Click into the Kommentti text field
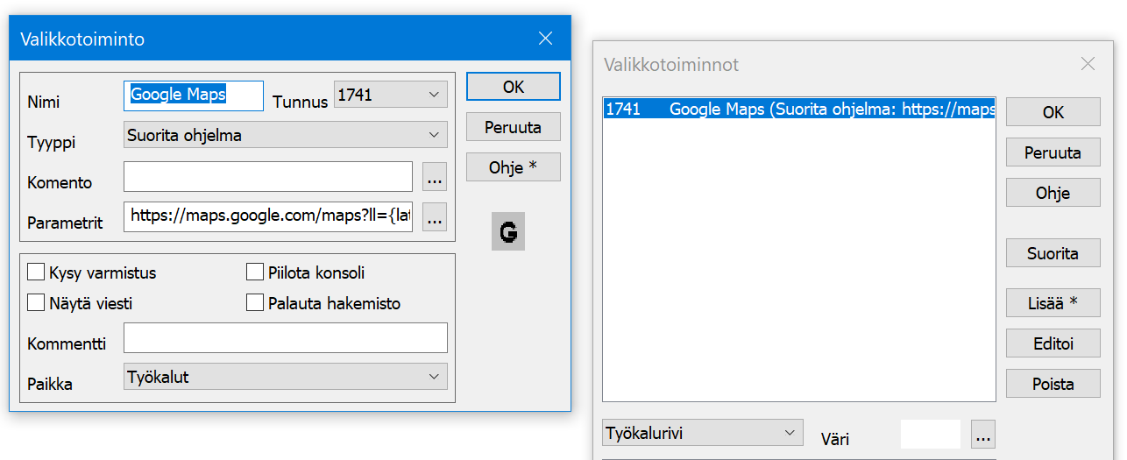 285,338
